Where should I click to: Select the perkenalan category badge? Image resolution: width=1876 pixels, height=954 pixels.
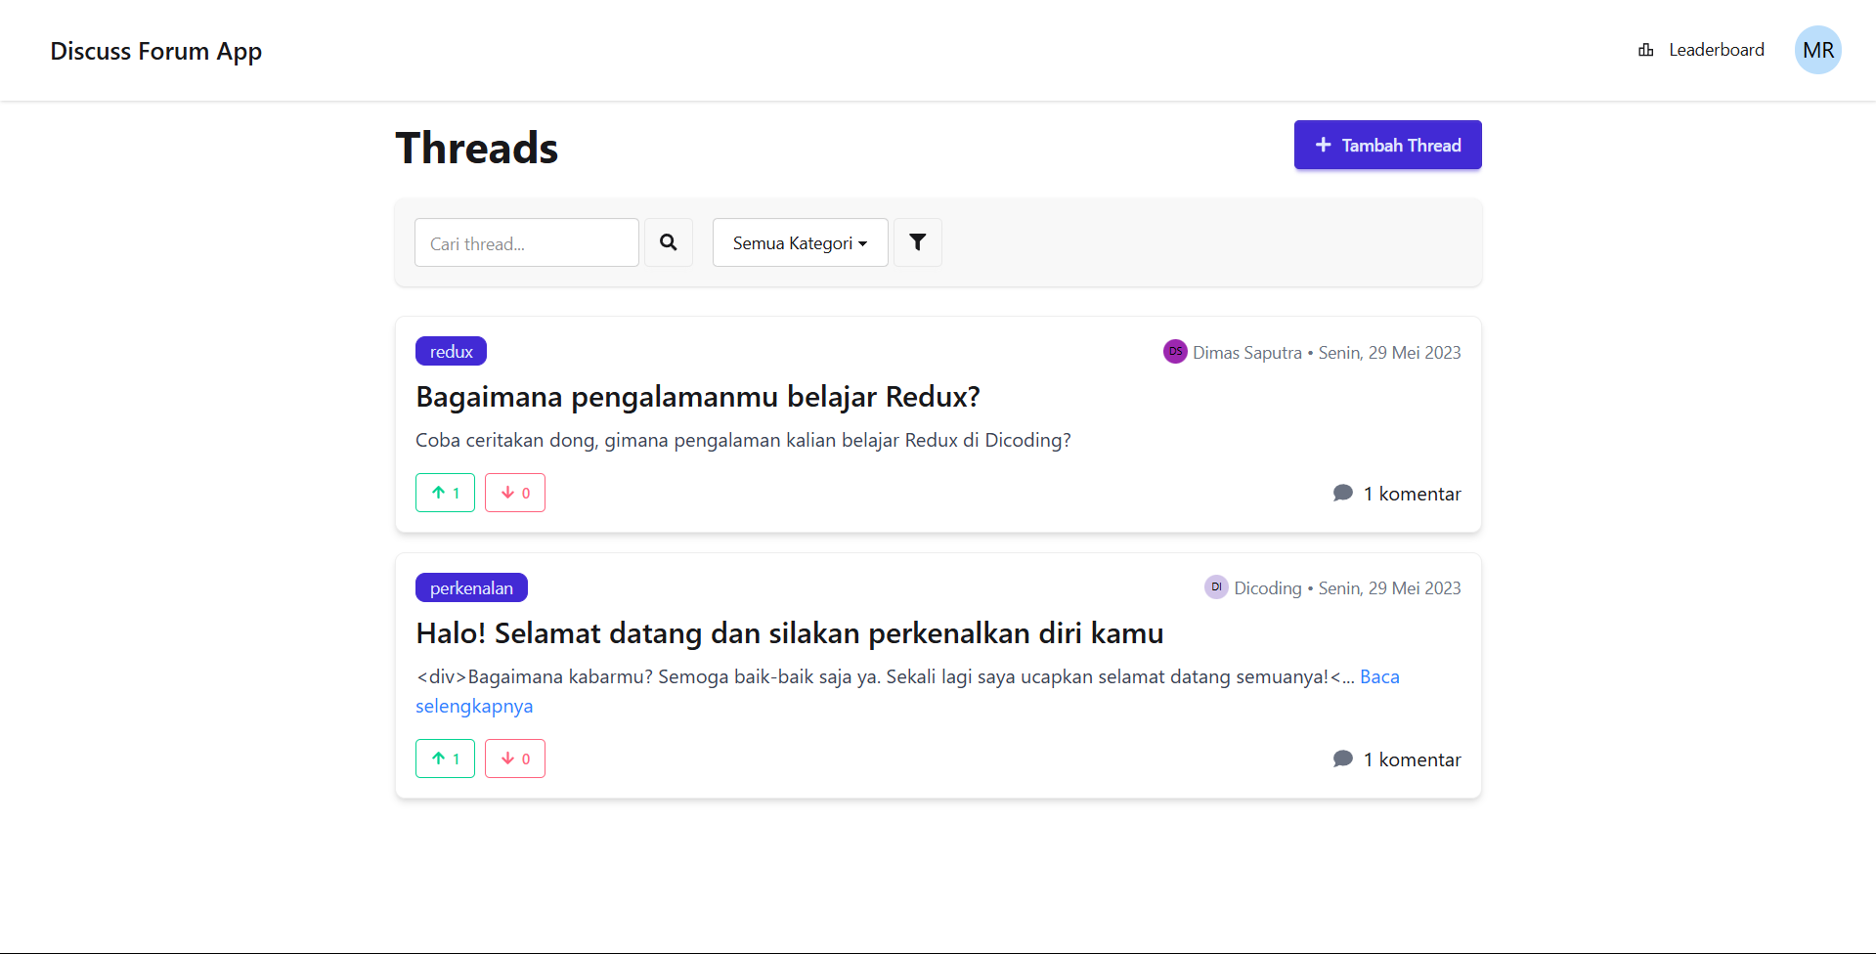tap(471, 587)
